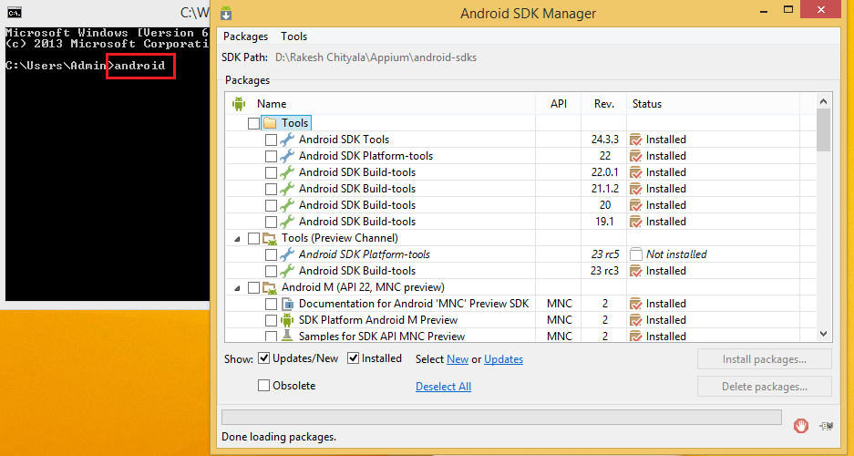Click the Select New link
Screen dimensions: 854x456
458,359
